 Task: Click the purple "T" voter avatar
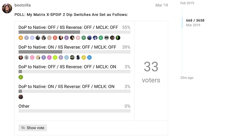tap(44, 57)
